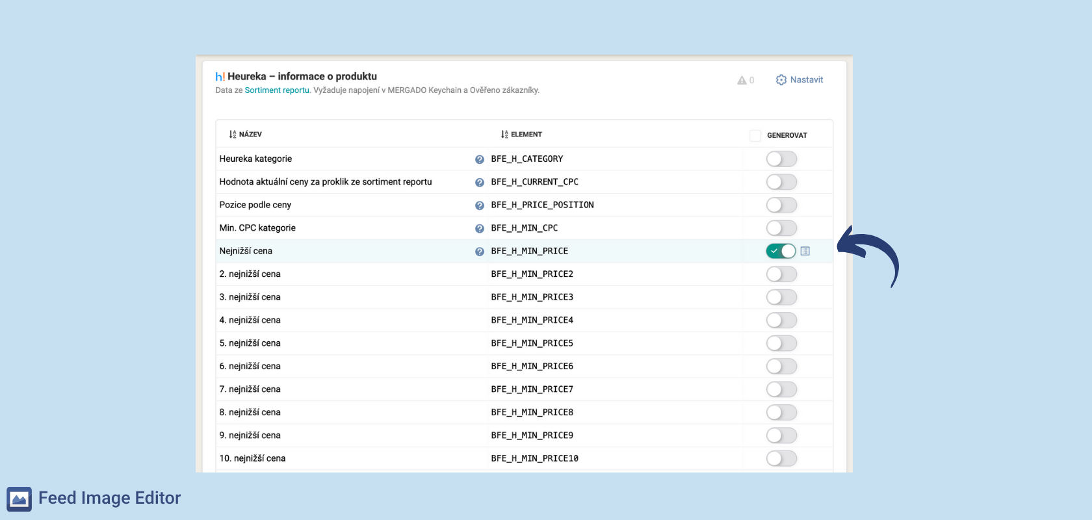Click the BFE_H_MIN_PRICE2 element text
This screenshot has height=520, width=1092.
click(x=532, y=274)
